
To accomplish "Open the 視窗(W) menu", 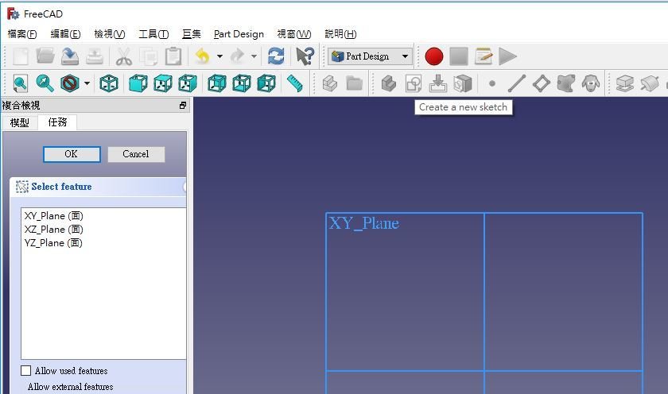I will pyautogui.click(x=294, y=34).
